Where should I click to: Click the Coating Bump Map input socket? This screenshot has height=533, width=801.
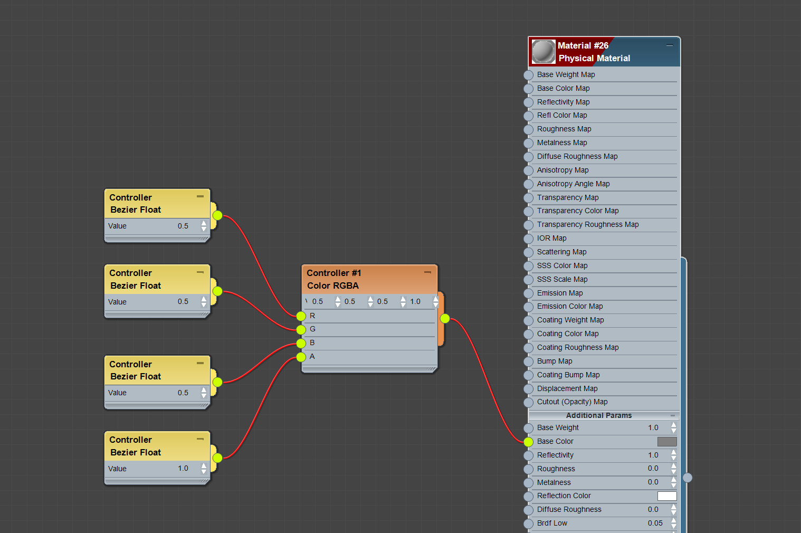click(x=529, y=375)
